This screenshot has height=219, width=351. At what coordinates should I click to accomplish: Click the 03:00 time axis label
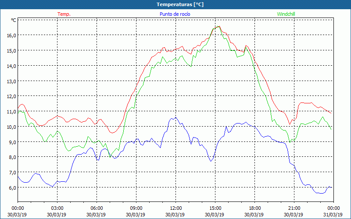point(57,208)
